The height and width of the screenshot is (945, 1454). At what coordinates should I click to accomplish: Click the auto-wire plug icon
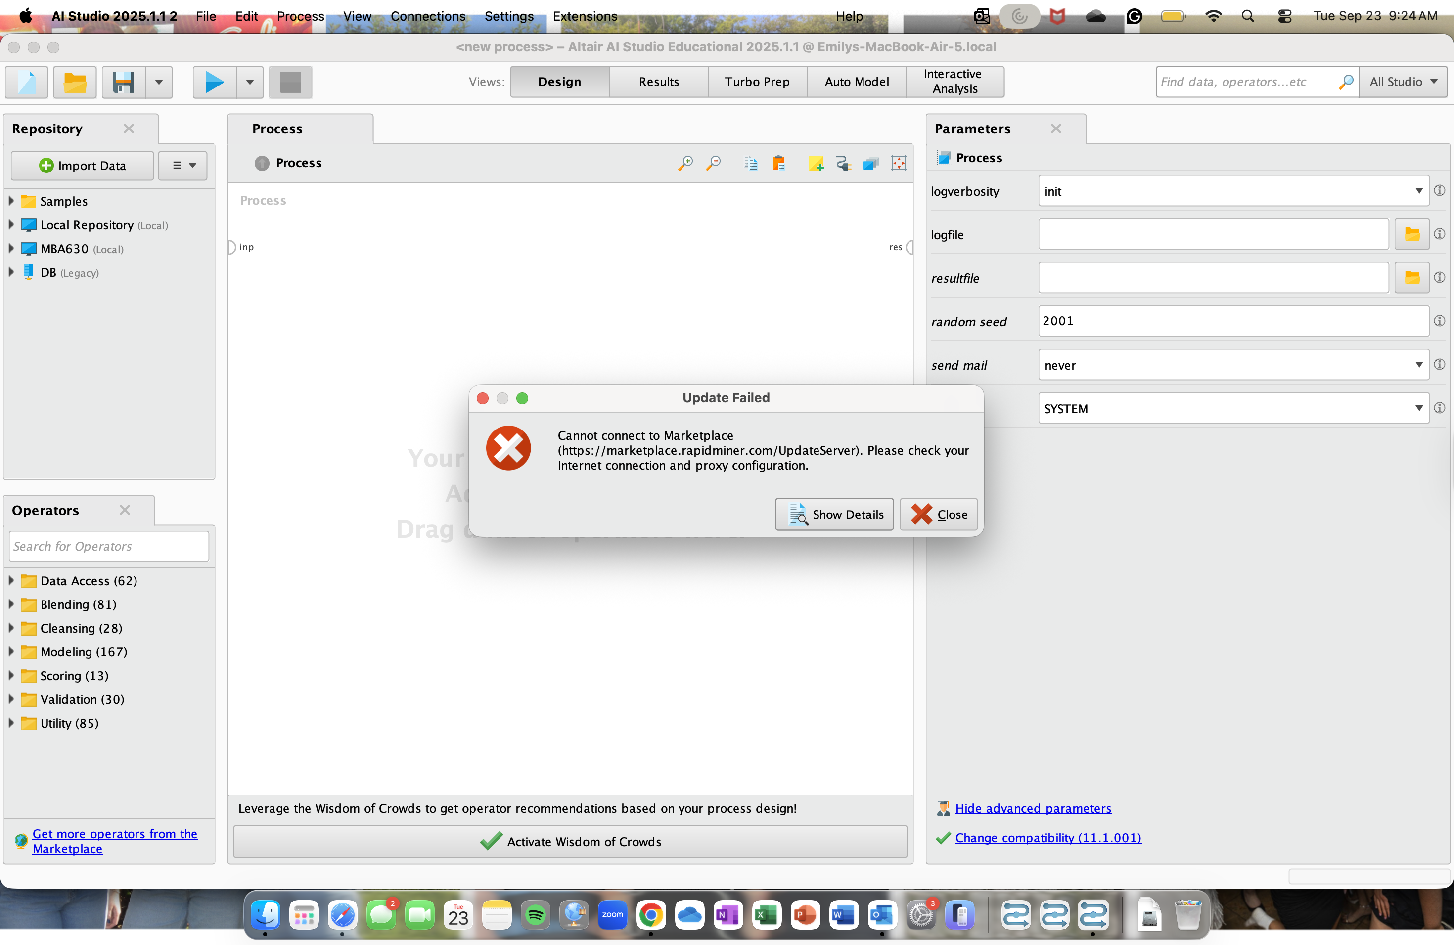click(843, 163)
